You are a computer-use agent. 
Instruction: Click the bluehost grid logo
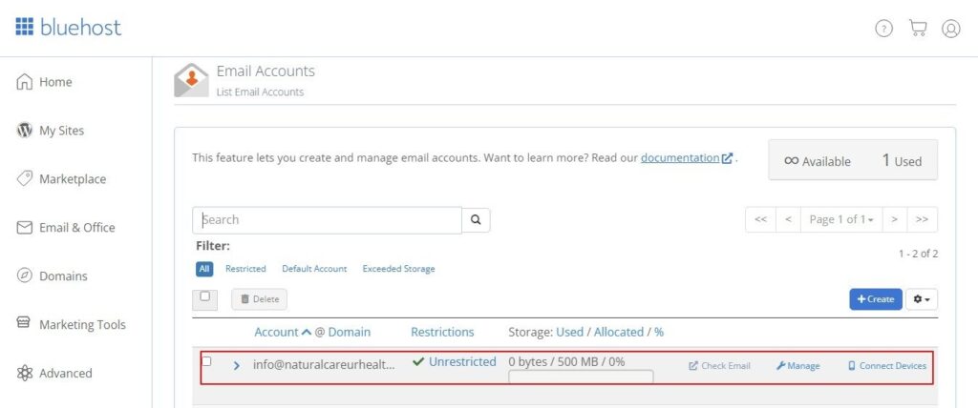coord(25,27)
